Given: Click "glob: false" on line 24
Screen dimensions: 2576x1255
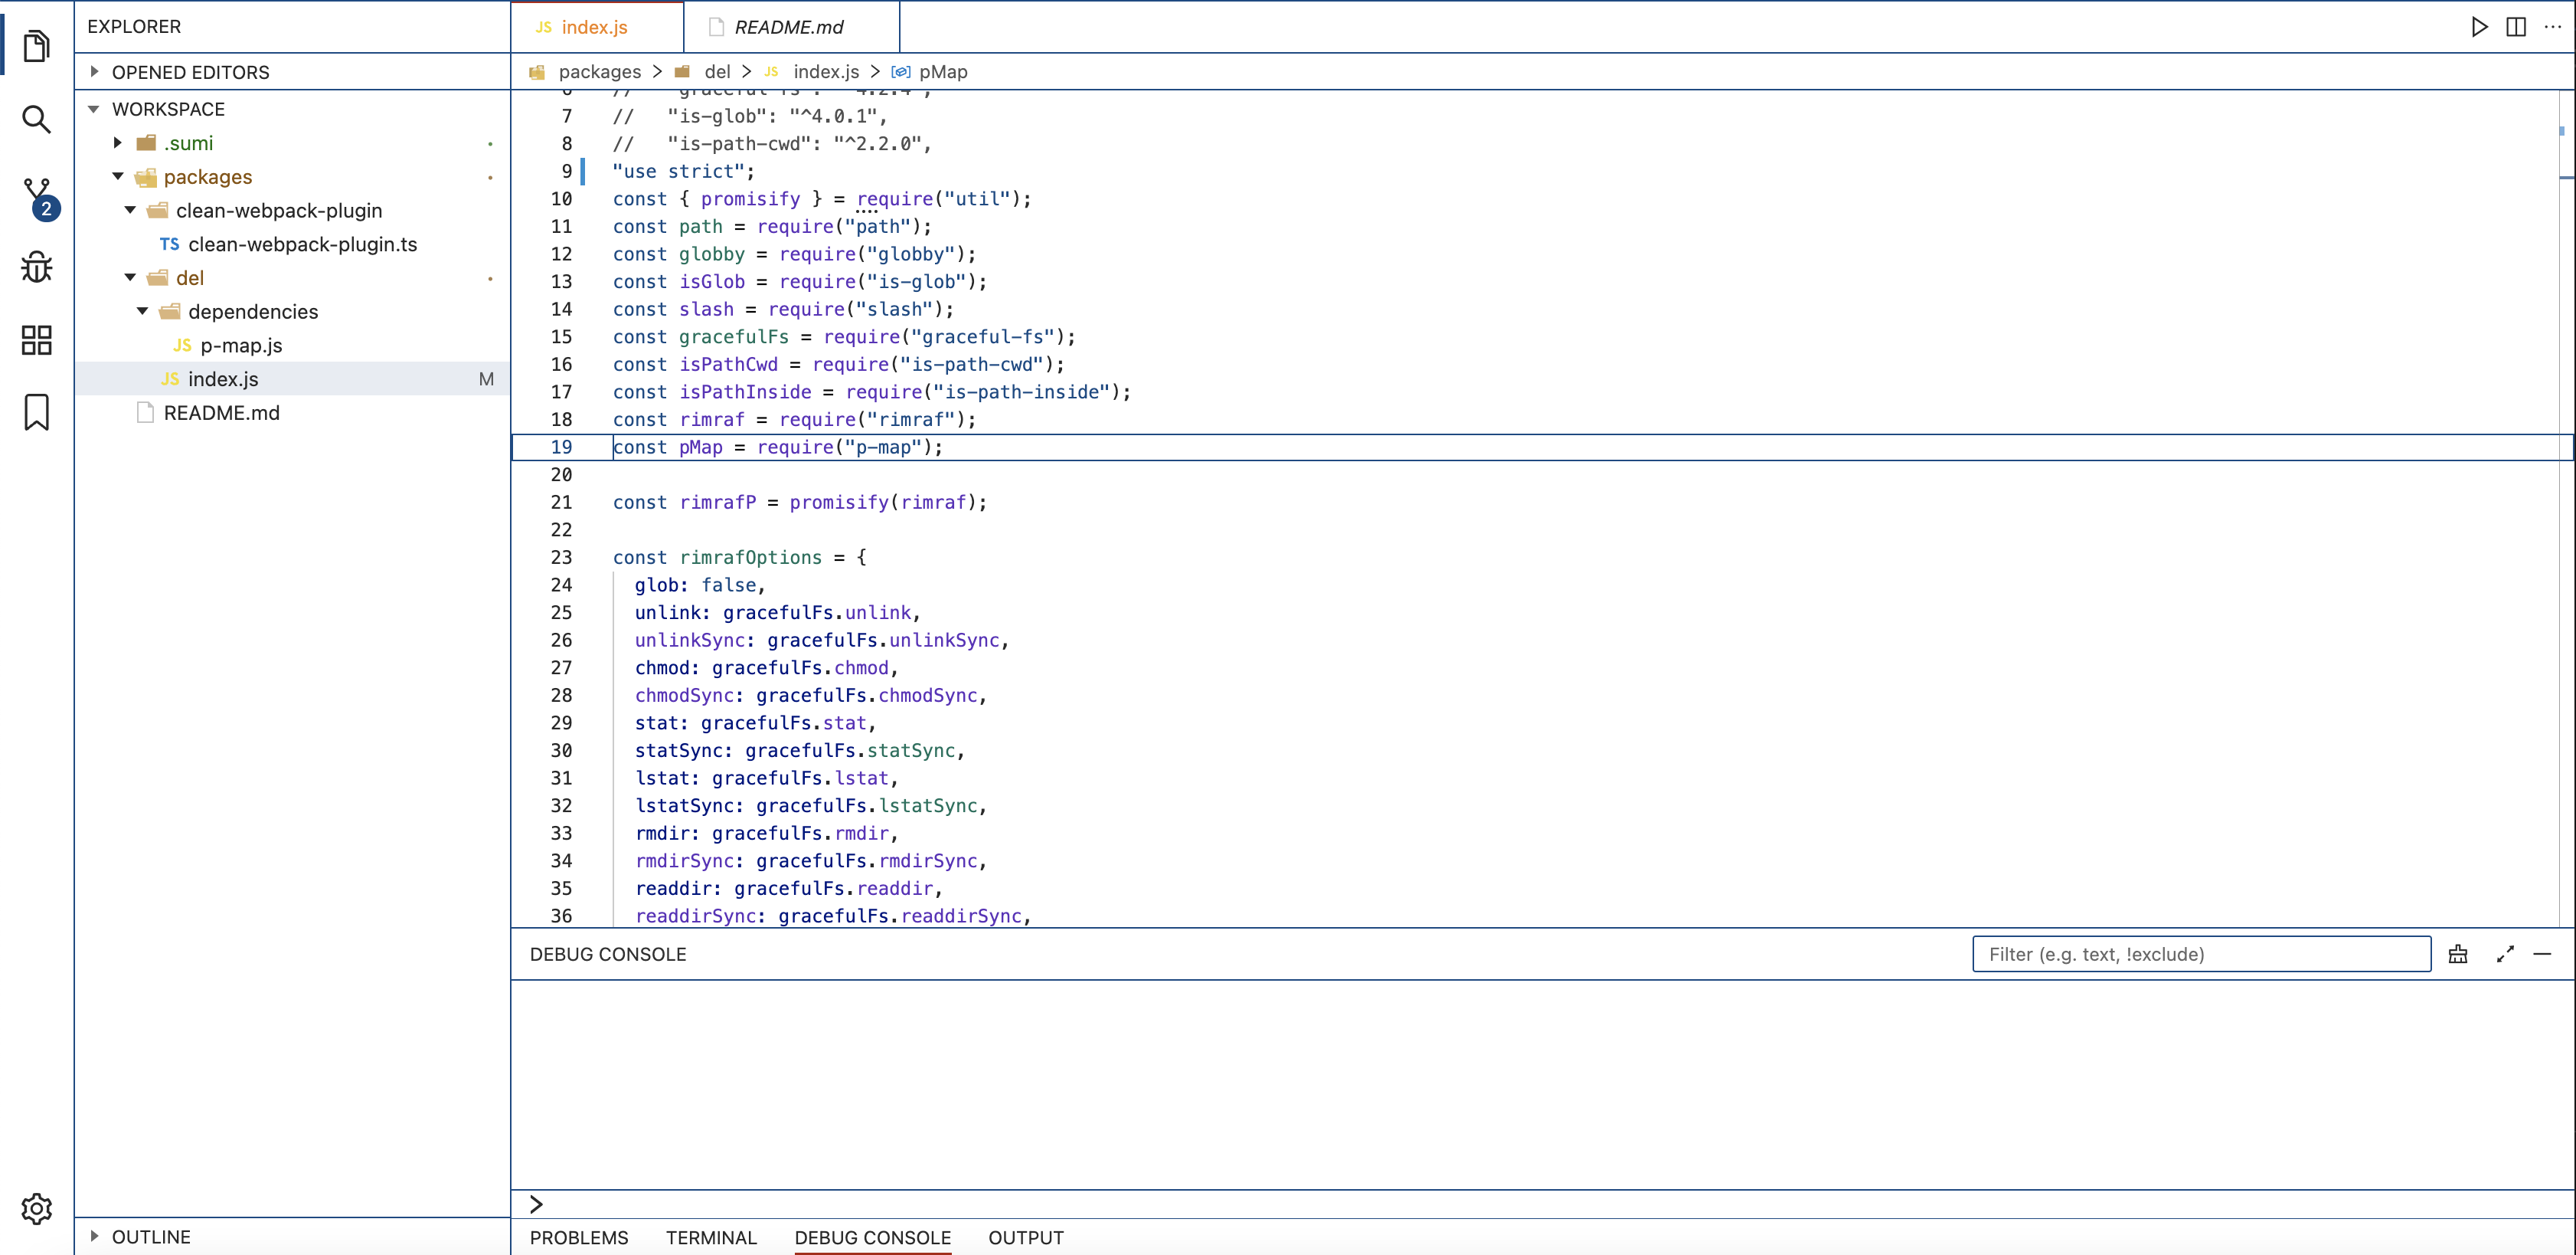Looking at the screenshot, I should pyautogui.click(x=695, y=585).
